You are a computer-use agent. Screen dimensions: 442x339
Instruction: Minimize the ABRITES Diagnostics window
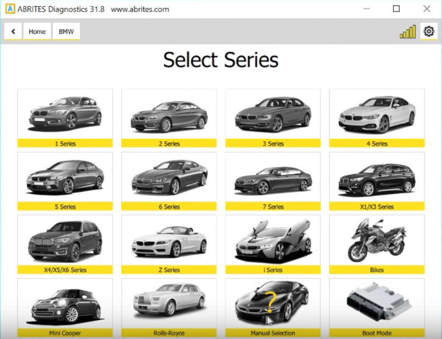coord(366,9)
